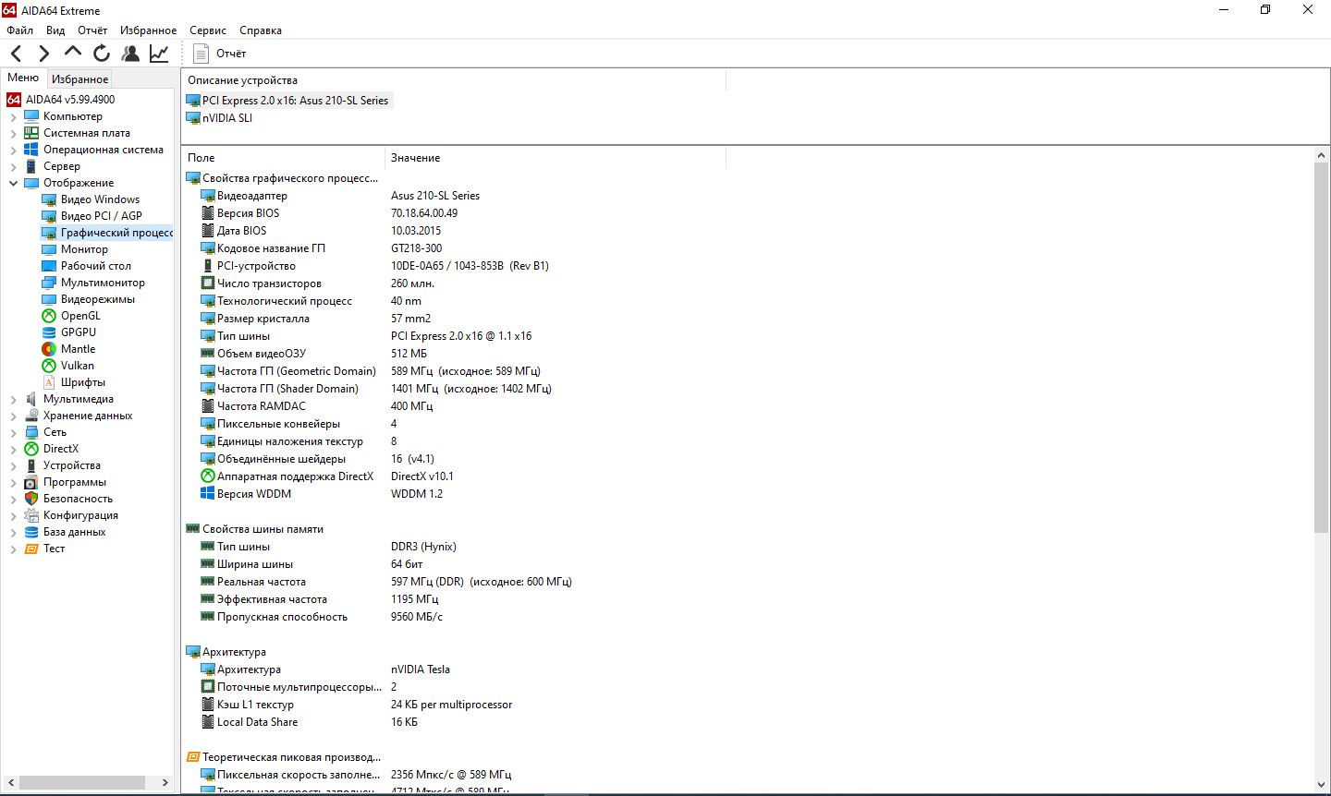1331x796 pixels.
Task: Select the Mantle tree item
Action: tap(78, 349)
